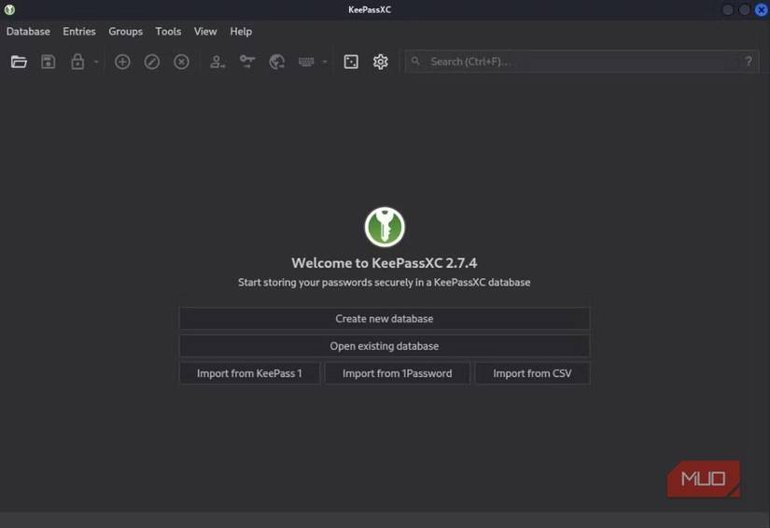Expand the Lock Database dropdown arrow
This screenshot has height=528, width=770.
(96, 62)
